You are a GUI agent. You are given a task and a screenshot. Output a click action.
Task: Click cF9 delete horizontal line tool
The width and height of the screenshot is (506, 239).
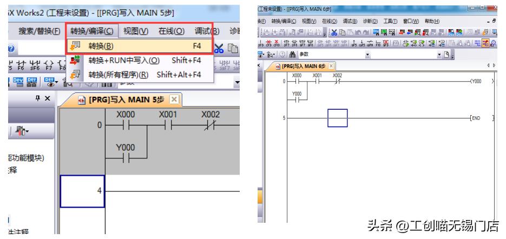pyautogui.click(x=269, y=43)
